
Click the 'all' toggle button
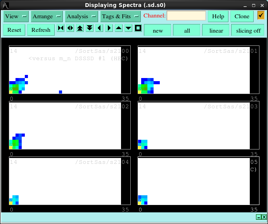point(187,30)
